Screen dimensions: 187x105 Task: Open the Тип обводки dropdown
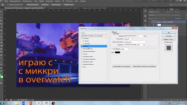[x=125, y=49]
